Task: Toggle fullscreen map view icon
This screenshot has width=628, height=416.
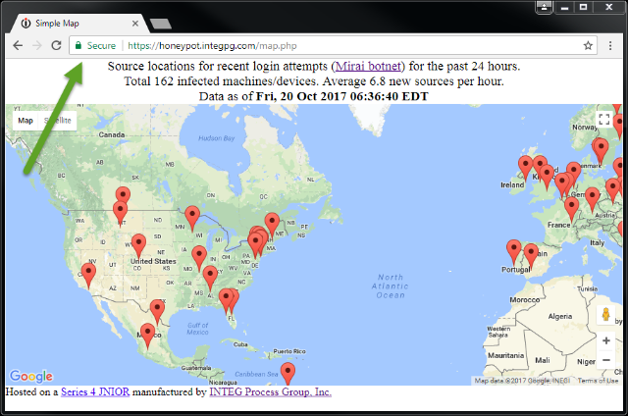Action: 604,120
